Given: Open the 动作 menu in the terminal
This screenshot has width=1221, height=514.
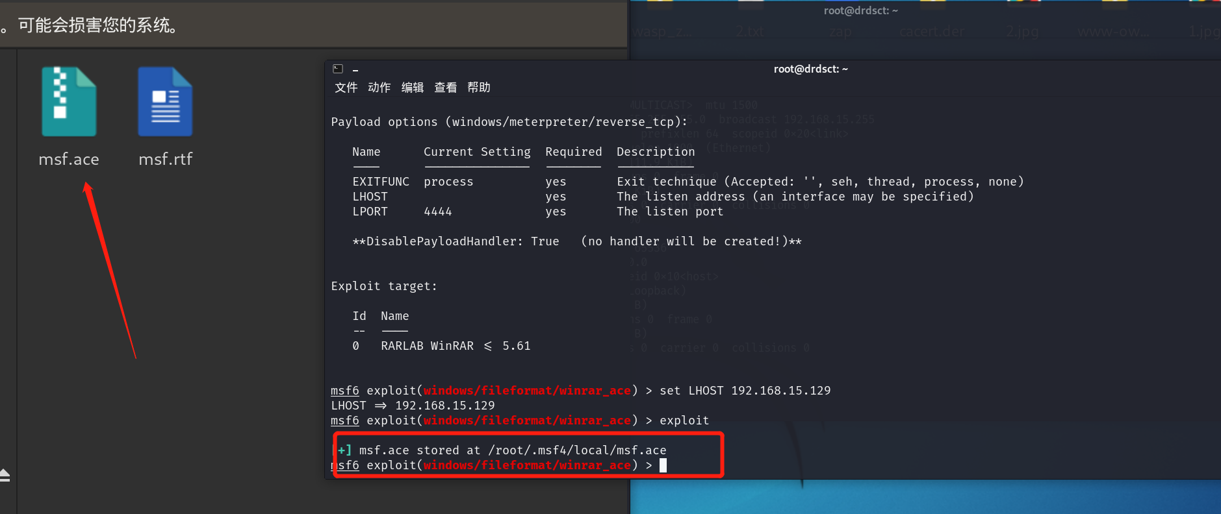Looking at the screenshot, I should (379, 88).
